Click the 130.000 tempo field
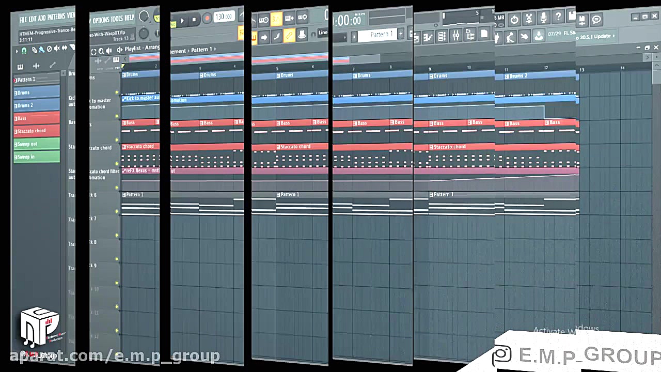Screen dimensions: 661x372 click(x=224, y=17)
